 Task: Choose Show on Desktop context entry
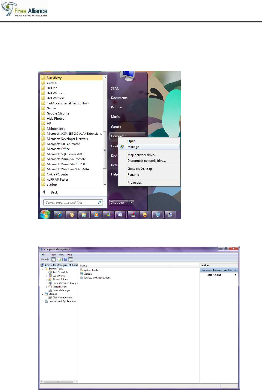point(149,169)
